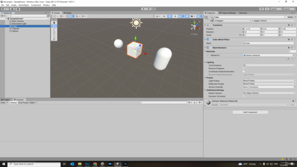
Task: Open the Layer dropdown showing Default
Action: tap(278, 20)
